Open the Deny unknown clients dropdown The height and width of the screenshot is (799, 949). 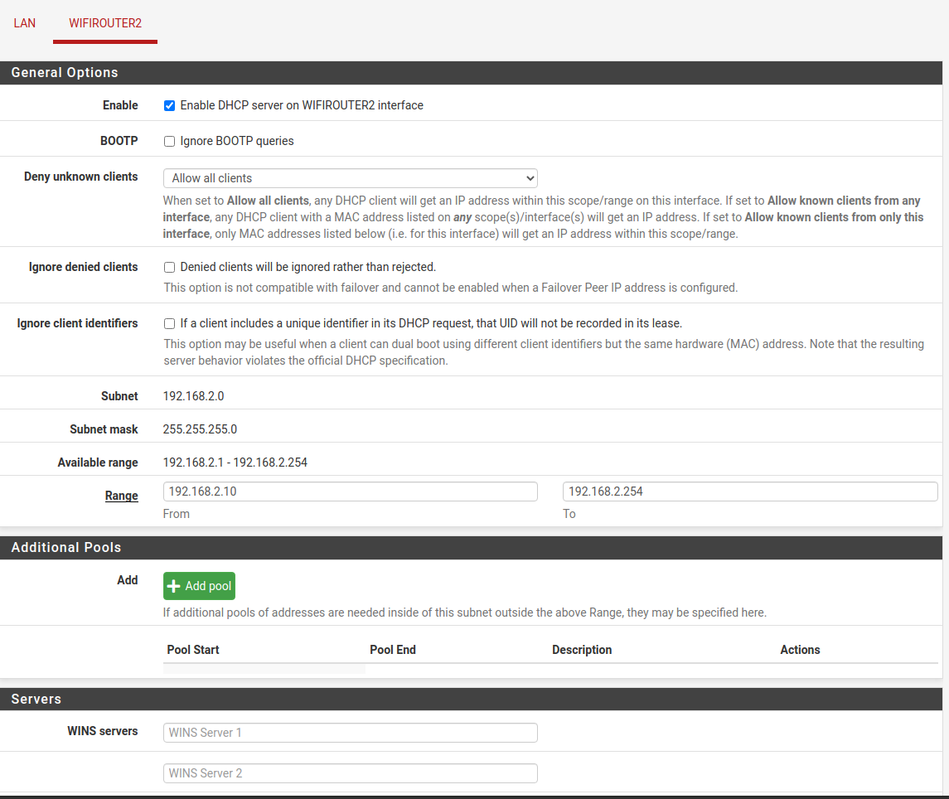pos(351,178)
